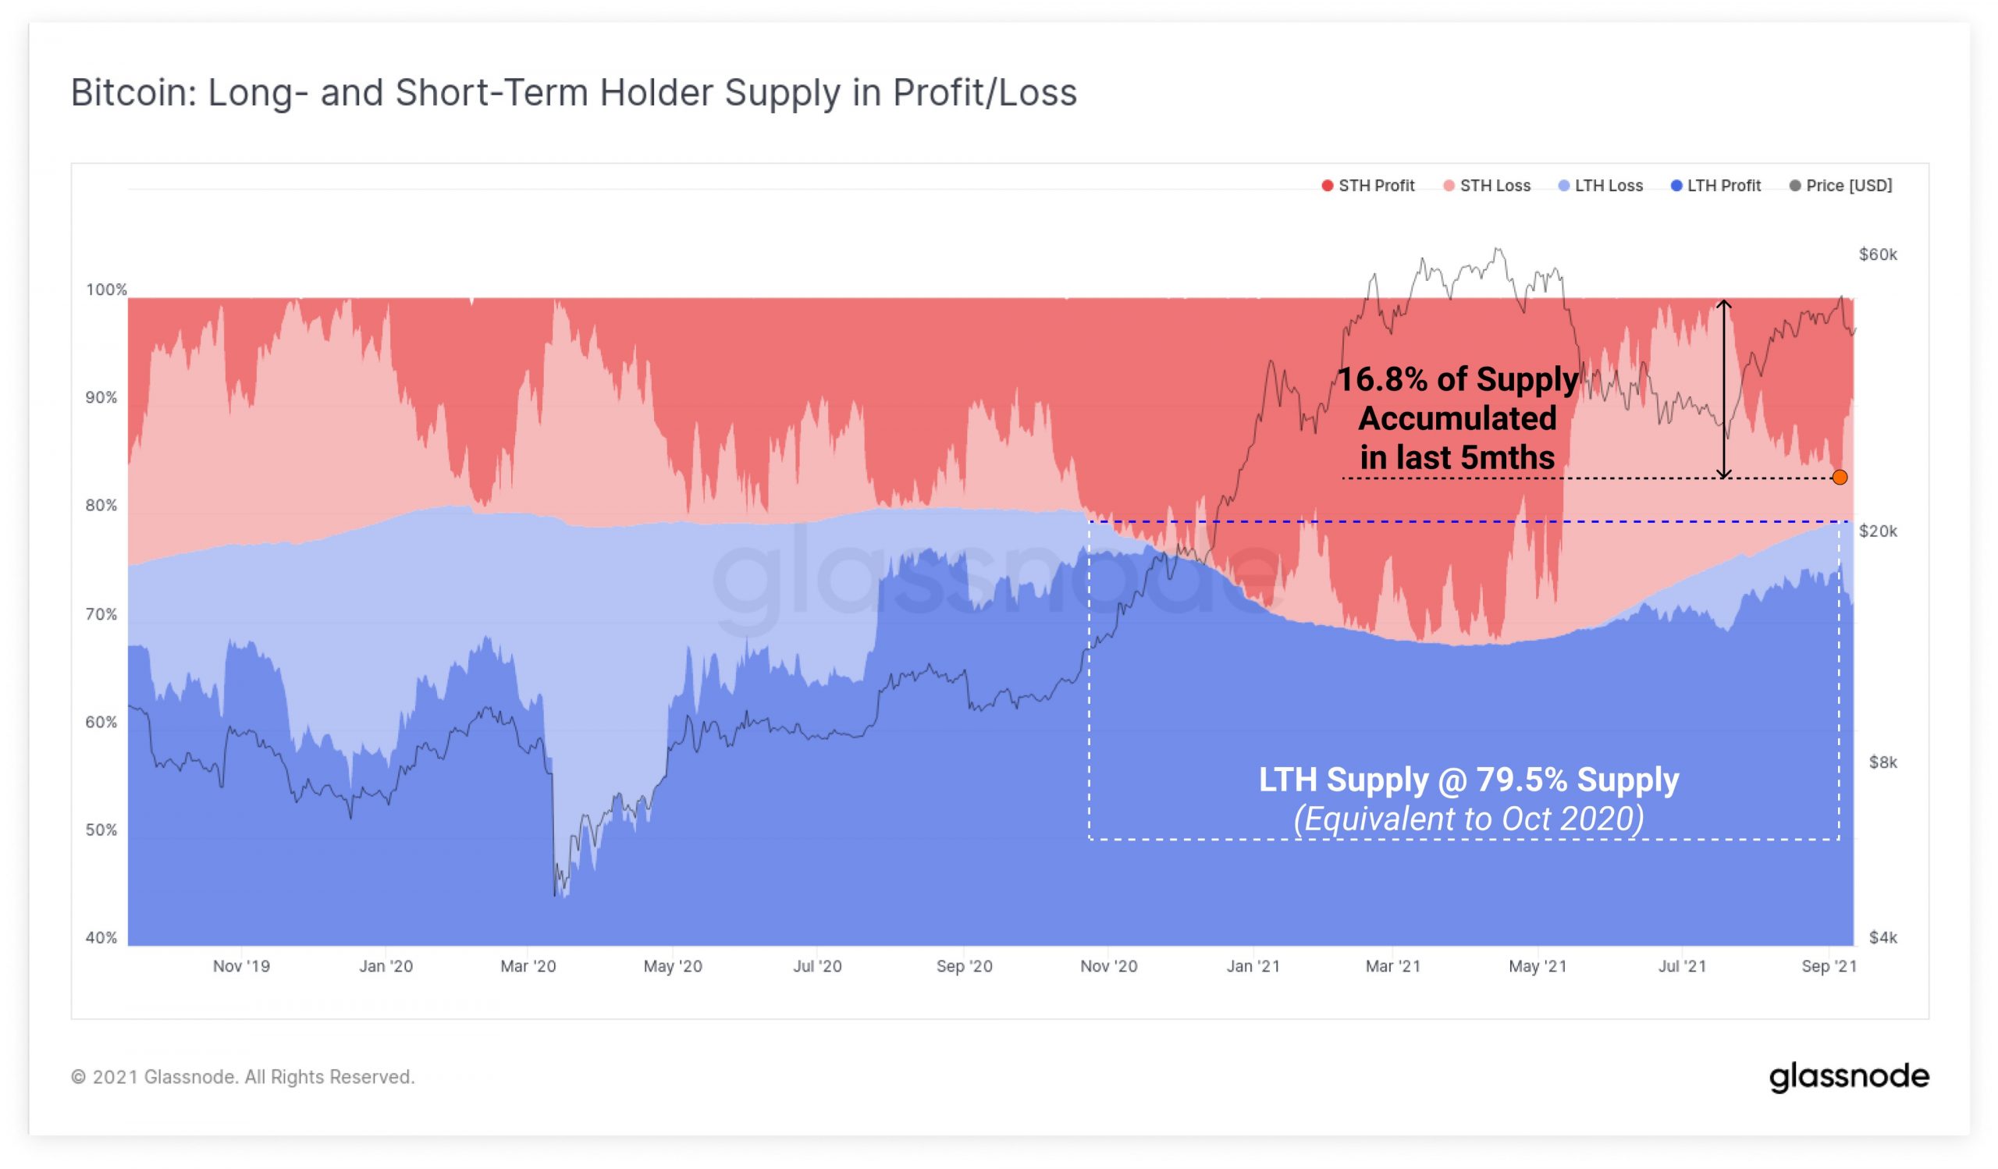The width and height of the screenshot is (1998, 1169).
Task: Click the $20k right axis label
Action: pos(1878,531)
